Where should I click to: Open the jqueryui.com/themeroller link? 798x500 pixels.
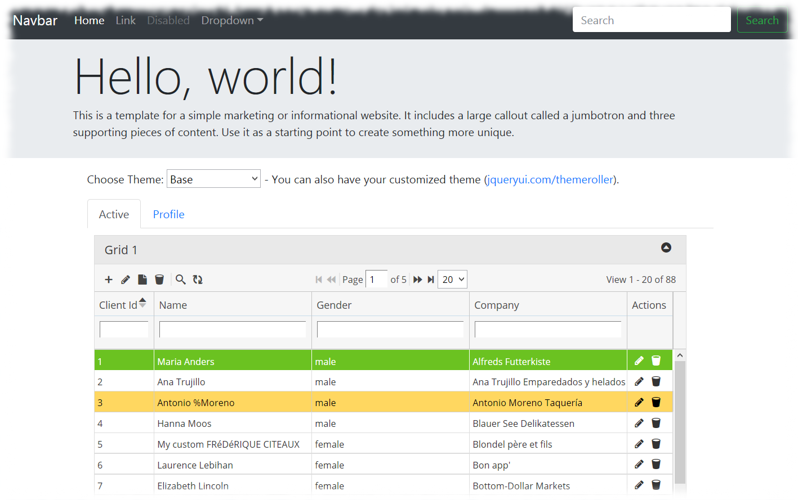pyautogui.click(x=549, y=179)
